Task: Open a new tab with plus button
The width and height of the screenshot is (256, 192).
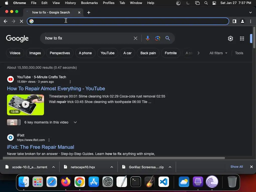Action: (x=89, y=12)
